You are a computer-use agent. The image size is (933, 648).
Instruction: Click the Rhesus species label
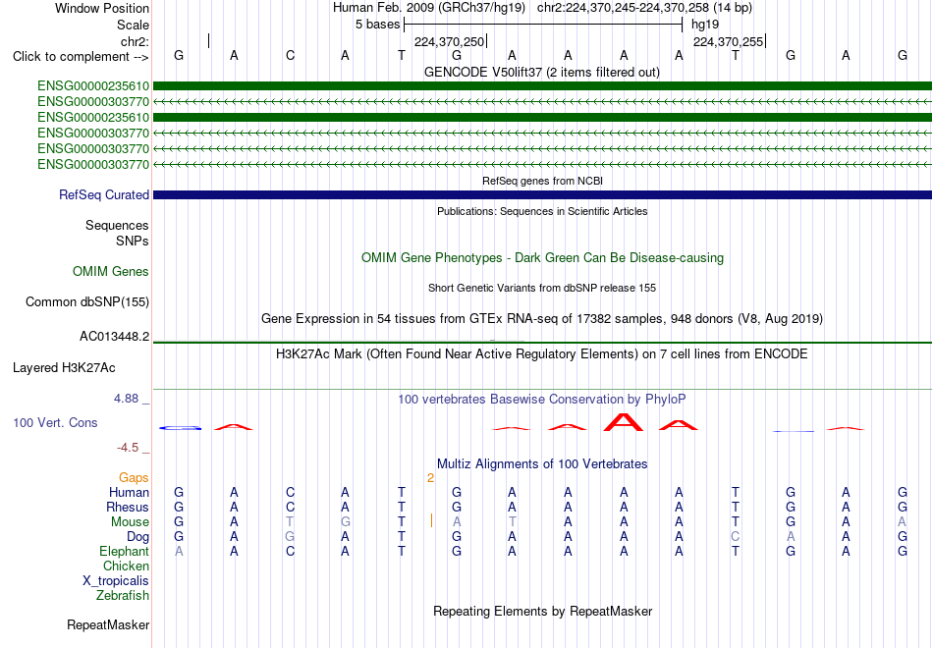click(x=128, y=508)
